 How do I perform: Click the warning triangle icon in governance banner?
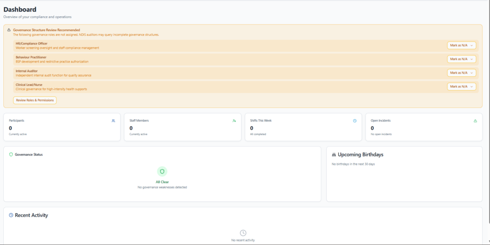[x=9, y=30]
